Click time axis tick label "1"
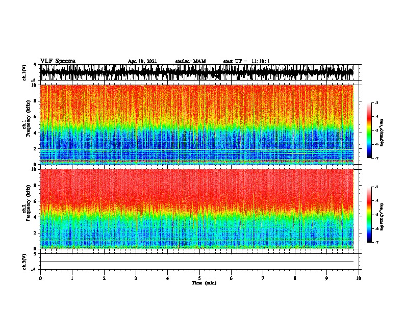404x312 pixels. pos(72,278)
